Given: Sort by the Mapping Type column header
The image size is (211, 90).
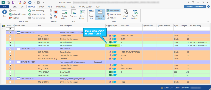Looking at the screenshot, I should point(113,26).
